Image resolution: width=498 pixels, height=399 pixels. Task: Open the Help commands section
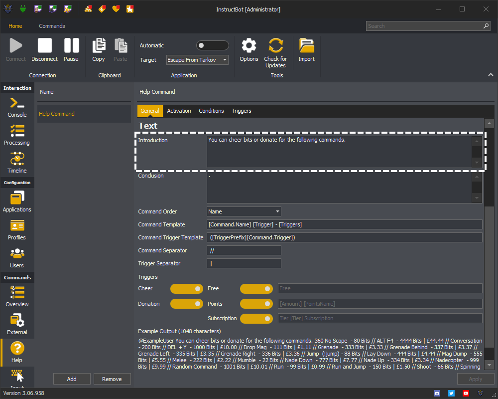coord(17,353)
